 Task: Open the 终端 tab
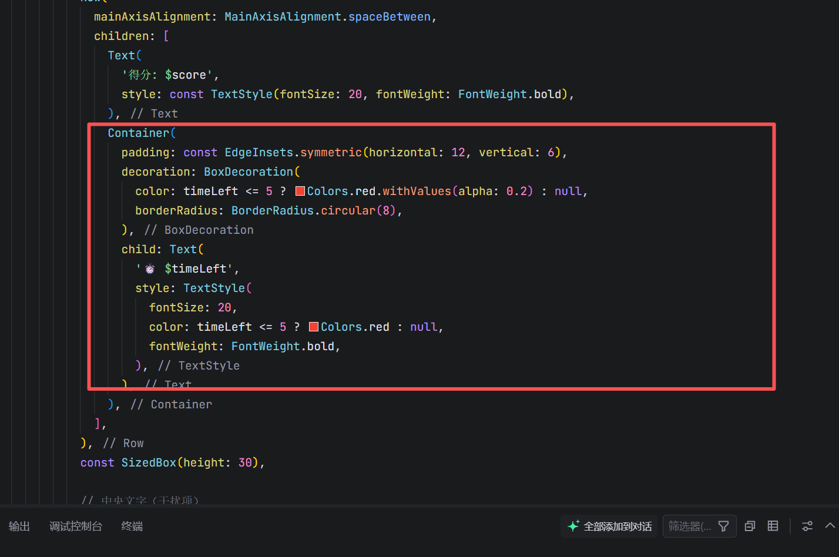coord(132,526)
